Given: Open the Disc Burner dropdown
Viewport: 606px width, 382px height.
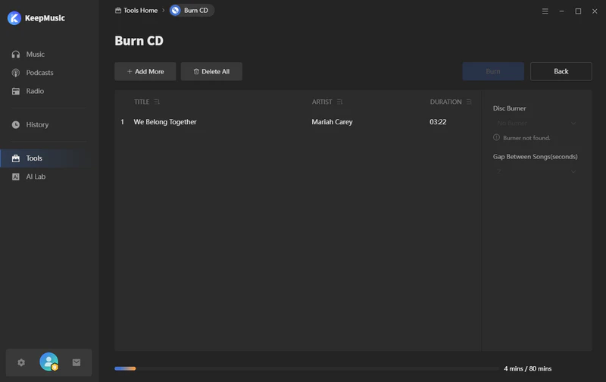Looking at the screenshot, I should point(536,123).
